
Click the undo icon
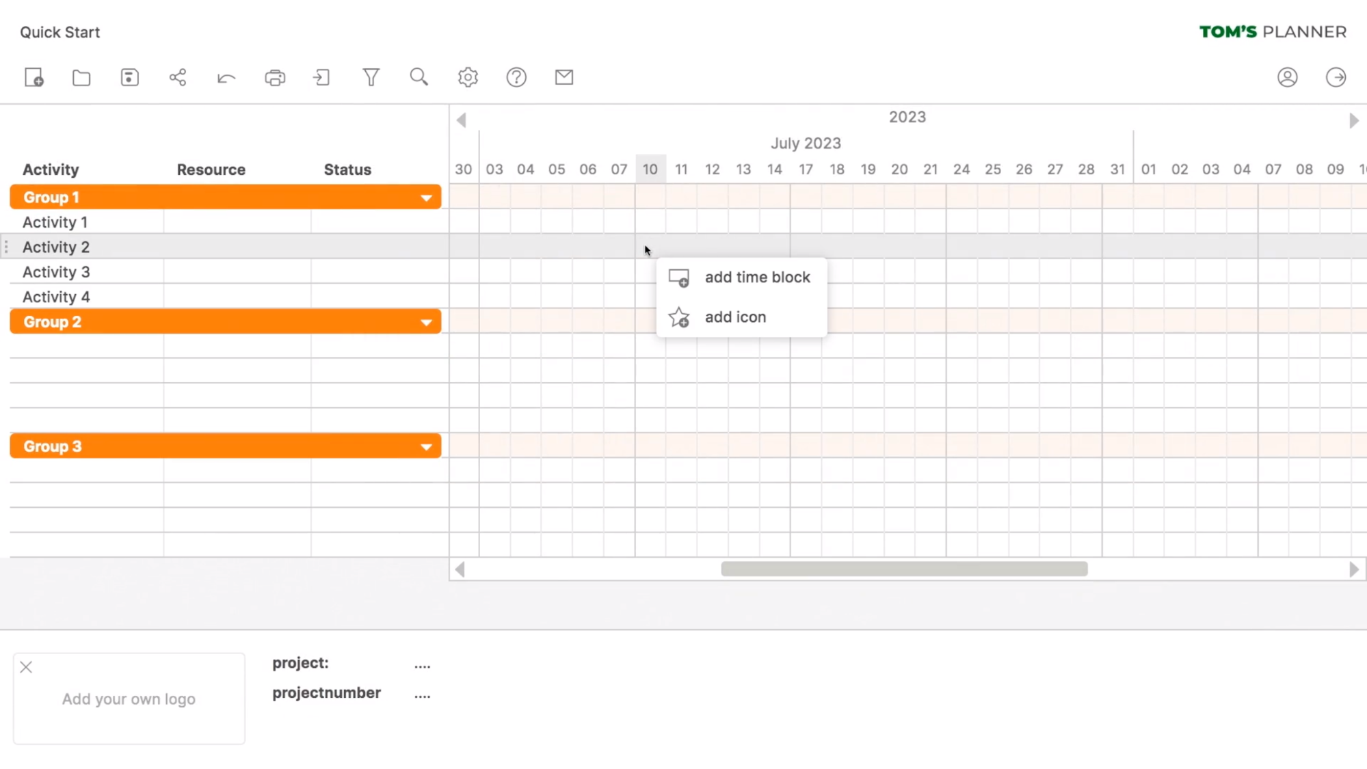tap(226, 77)
